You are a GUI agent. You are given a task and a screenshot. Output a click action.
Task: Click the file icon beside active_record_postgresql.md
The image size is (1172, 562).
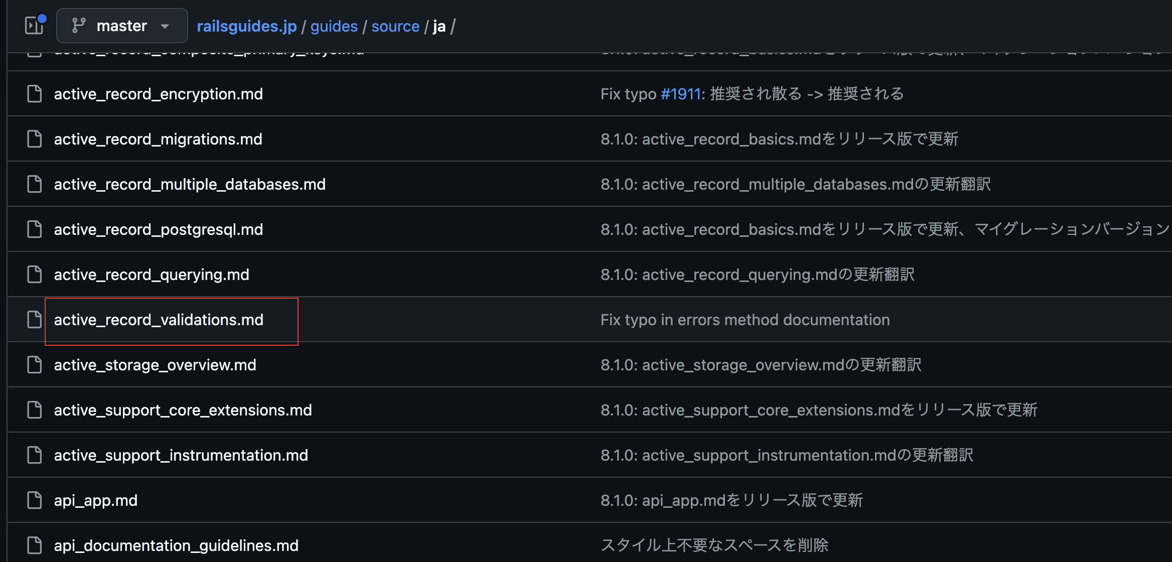click(34, 229)
